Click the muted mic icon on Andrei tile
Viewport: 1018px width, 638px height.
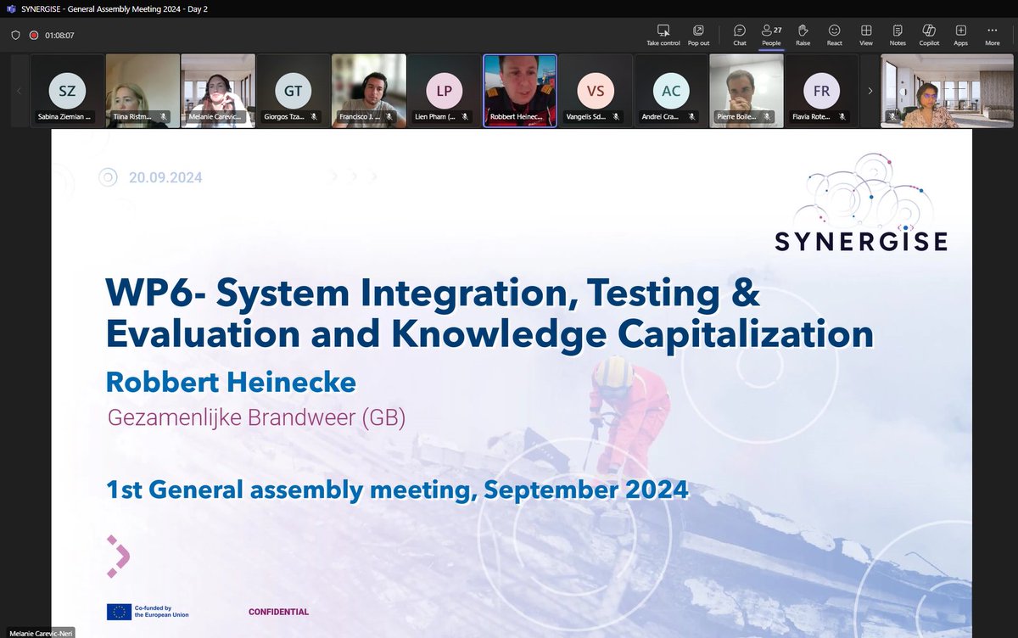point(691,116)
